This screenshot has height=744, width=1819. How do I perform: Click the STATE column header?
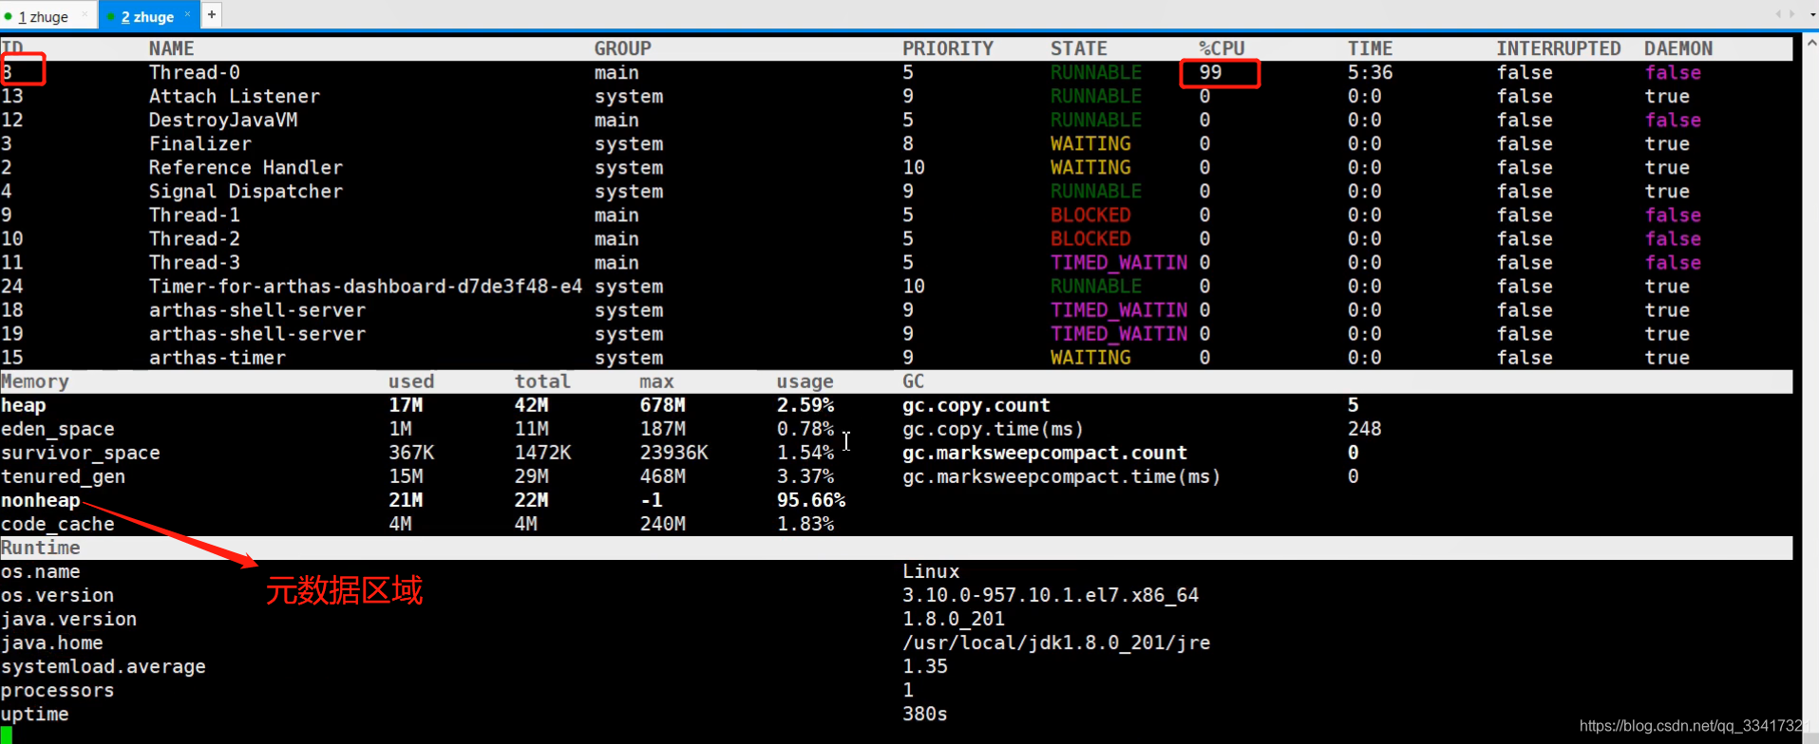pyautogui.click(x=1078, y=48)
